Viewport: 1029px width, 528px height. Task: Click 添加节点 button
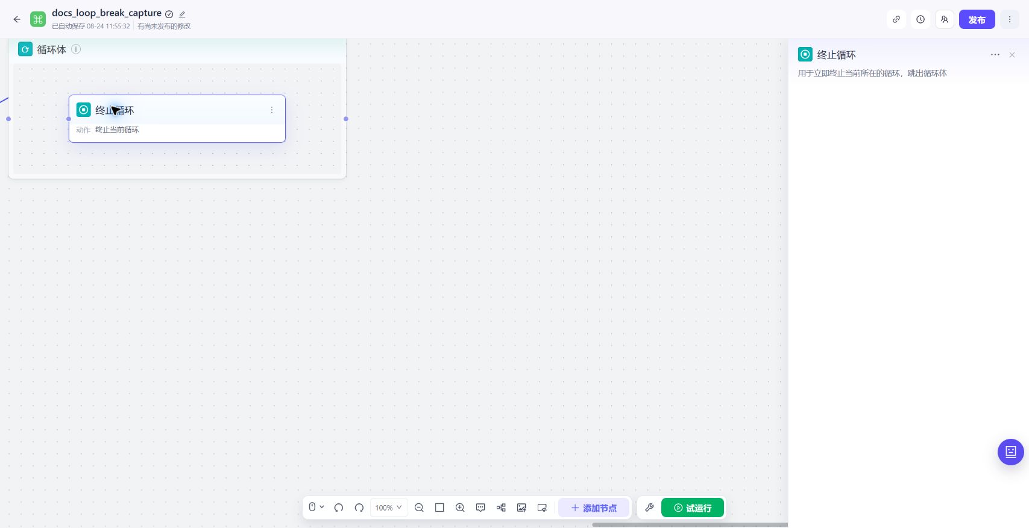594,508
